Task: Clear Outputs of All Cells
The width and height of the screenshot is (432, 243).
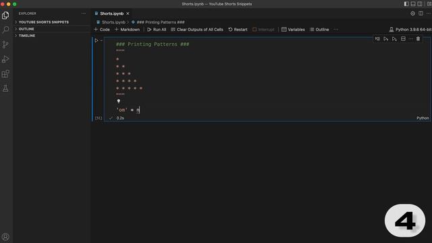Action: pos(197,30)
